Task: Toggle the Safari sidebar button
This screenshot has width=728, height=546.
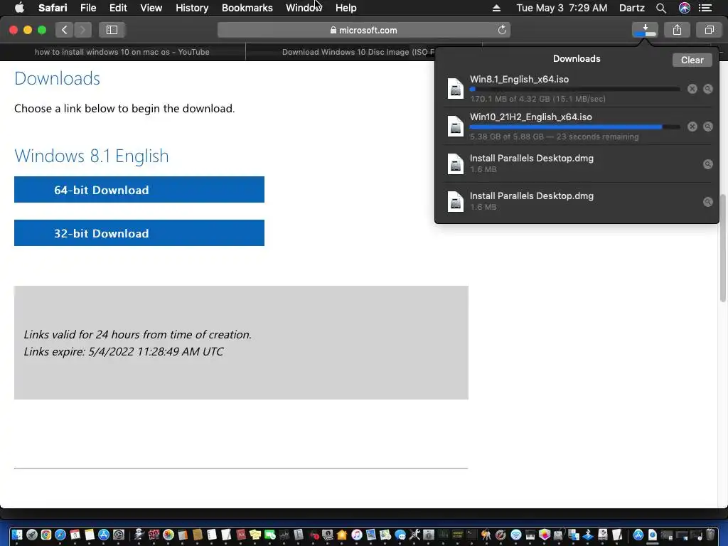Action: point(112,30)
